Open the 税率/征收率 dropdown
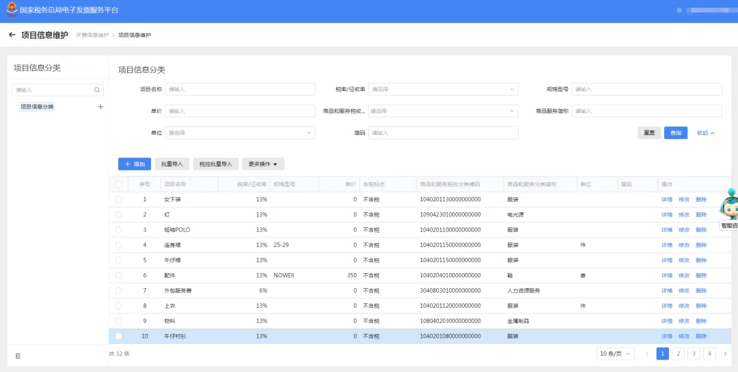Screen dimensions: 738x372 (443, 89)
